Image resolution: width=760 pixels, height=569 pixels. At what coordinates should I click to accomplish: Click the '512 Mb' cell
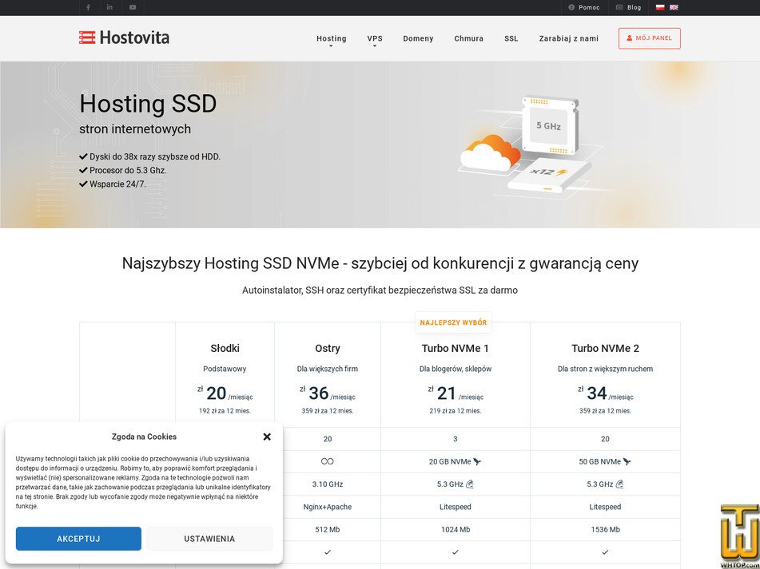click(x=328, y=529)
